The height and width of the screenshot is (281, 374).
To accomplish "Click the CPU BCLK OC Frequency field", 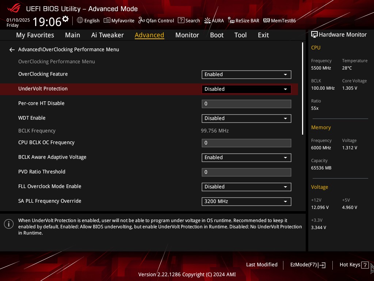I will point(246,143).
